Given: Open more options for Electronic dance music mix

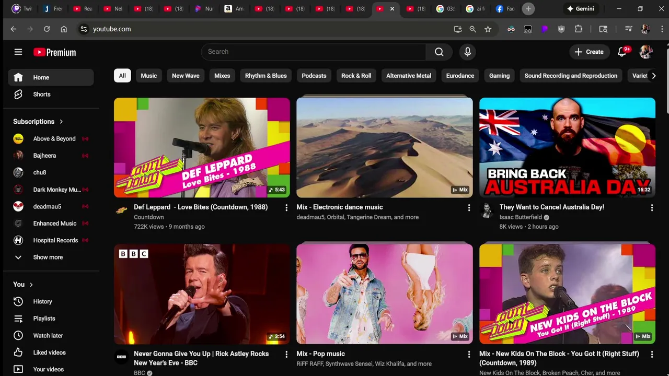Looking at the screenshot, I should pos(469,208).
